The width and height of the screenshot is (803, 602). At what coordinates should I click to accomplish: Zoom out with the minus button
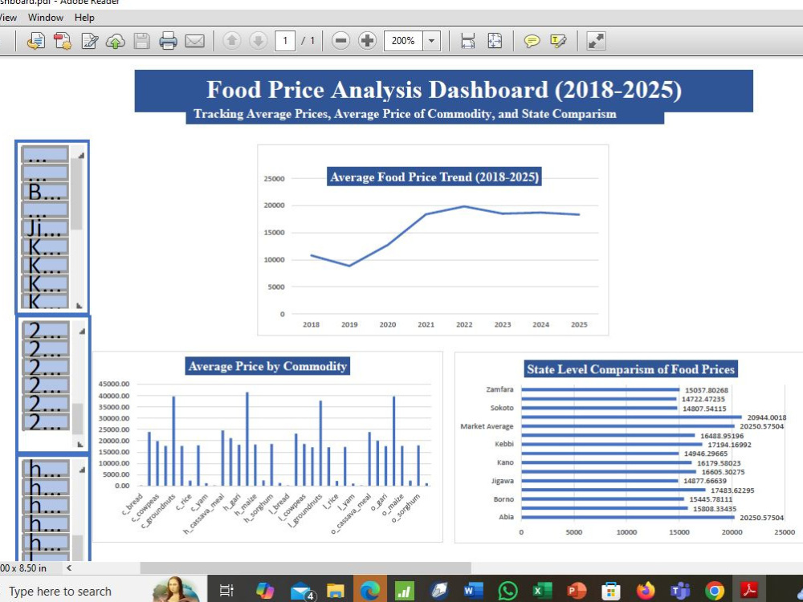point(340,40)
